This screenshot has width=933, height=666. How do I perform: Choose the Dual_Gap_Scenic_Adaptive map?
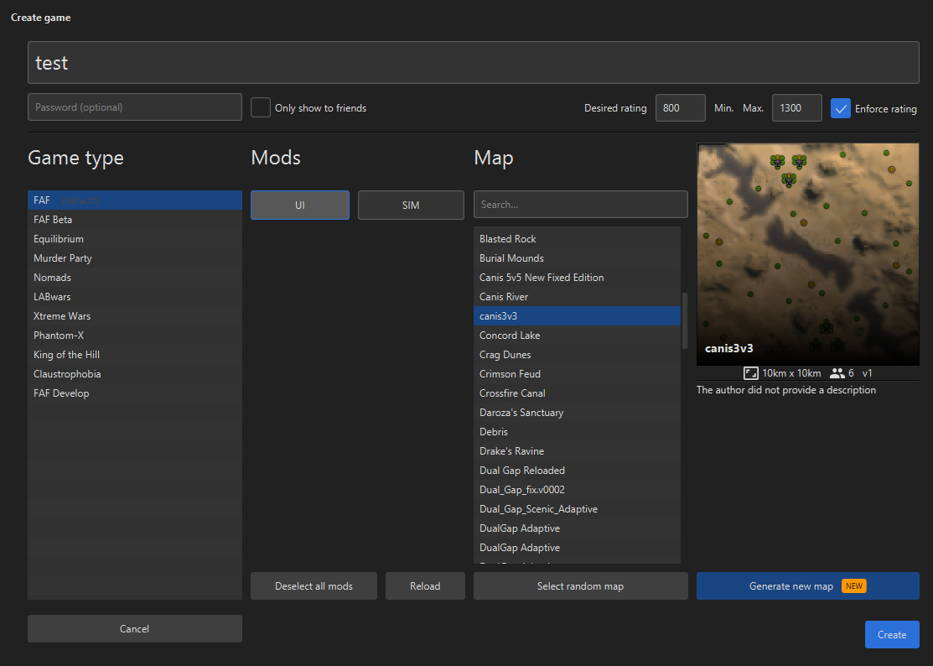coord(578,509)
